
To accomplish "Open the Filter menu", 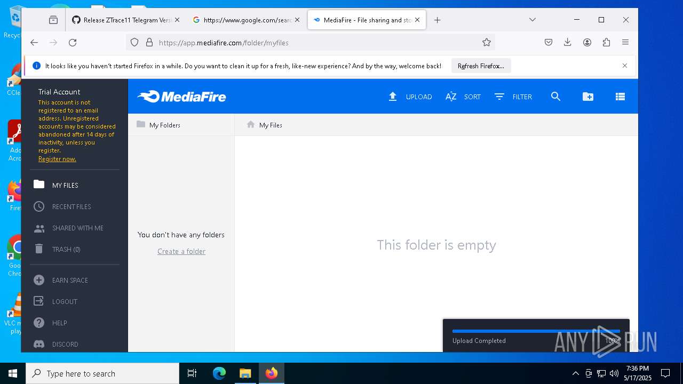I will coord(513,97).
